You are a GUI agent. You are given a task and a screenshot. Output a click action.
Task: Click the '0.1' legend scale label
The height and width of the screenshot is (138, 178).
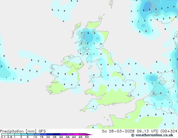3,137
